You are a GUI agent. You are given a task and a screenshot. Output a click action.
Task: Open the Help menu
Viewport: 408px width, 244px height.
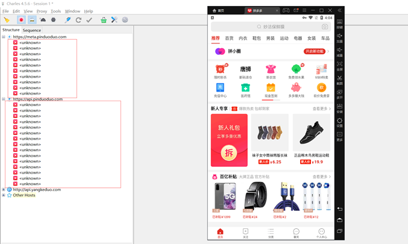(x=89, y=11)
